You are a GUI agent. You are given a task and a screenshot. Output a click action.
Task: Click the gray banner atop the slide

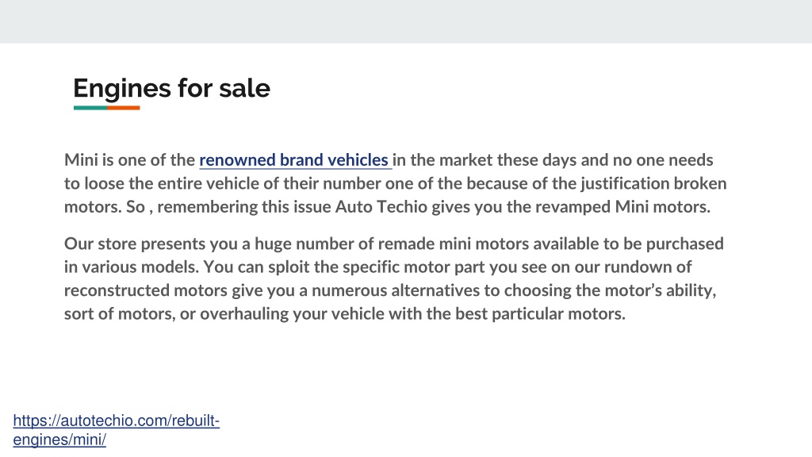click(x=406, y=21)
